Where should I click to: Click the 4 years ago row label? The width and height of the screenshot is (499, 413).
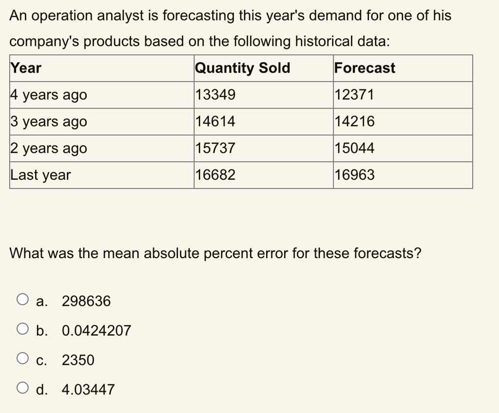tap(49, 95)
